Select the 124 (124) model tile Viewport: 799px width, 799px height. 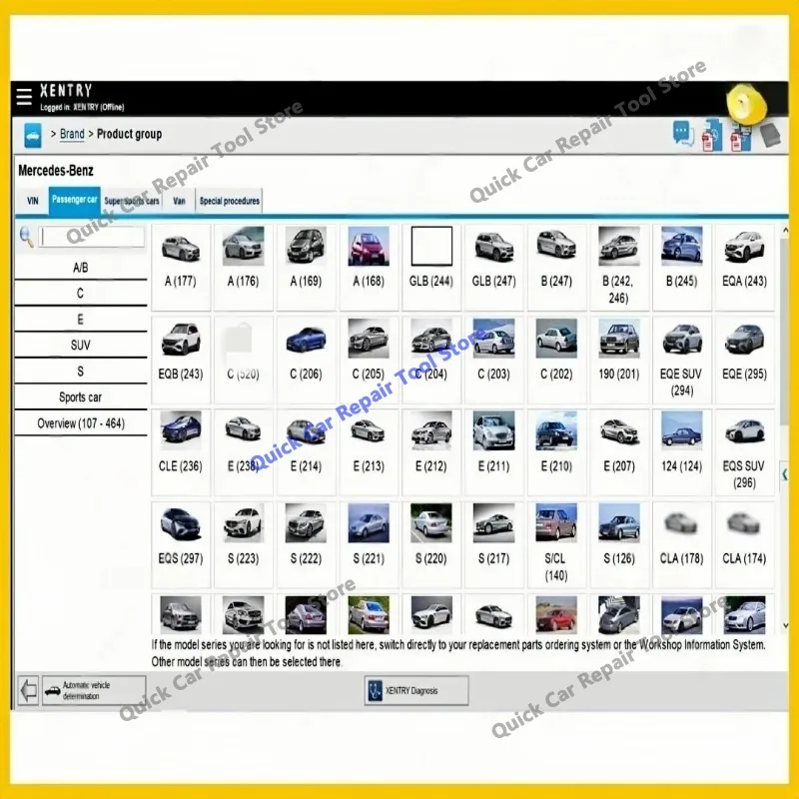[x=682, y=452]
